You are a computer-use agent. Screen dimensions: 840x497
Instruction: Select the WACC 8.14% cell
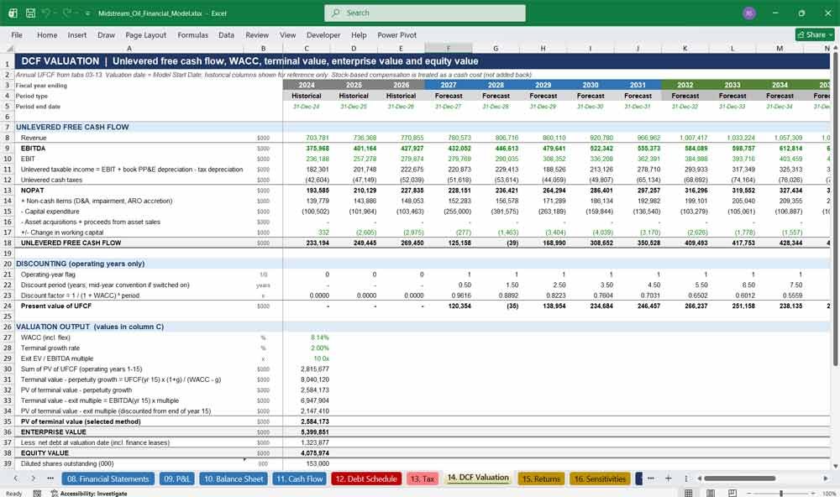(307, 337)
